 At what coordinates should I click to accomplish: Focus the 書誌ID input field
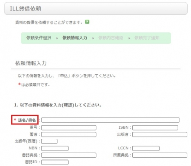click(x=55, y=162)
